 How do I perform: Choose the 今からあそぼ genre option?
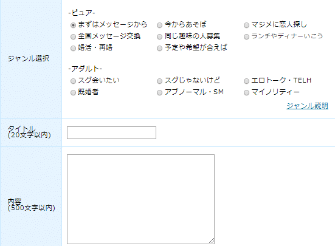pyautogui.click(x=159, y=25)
